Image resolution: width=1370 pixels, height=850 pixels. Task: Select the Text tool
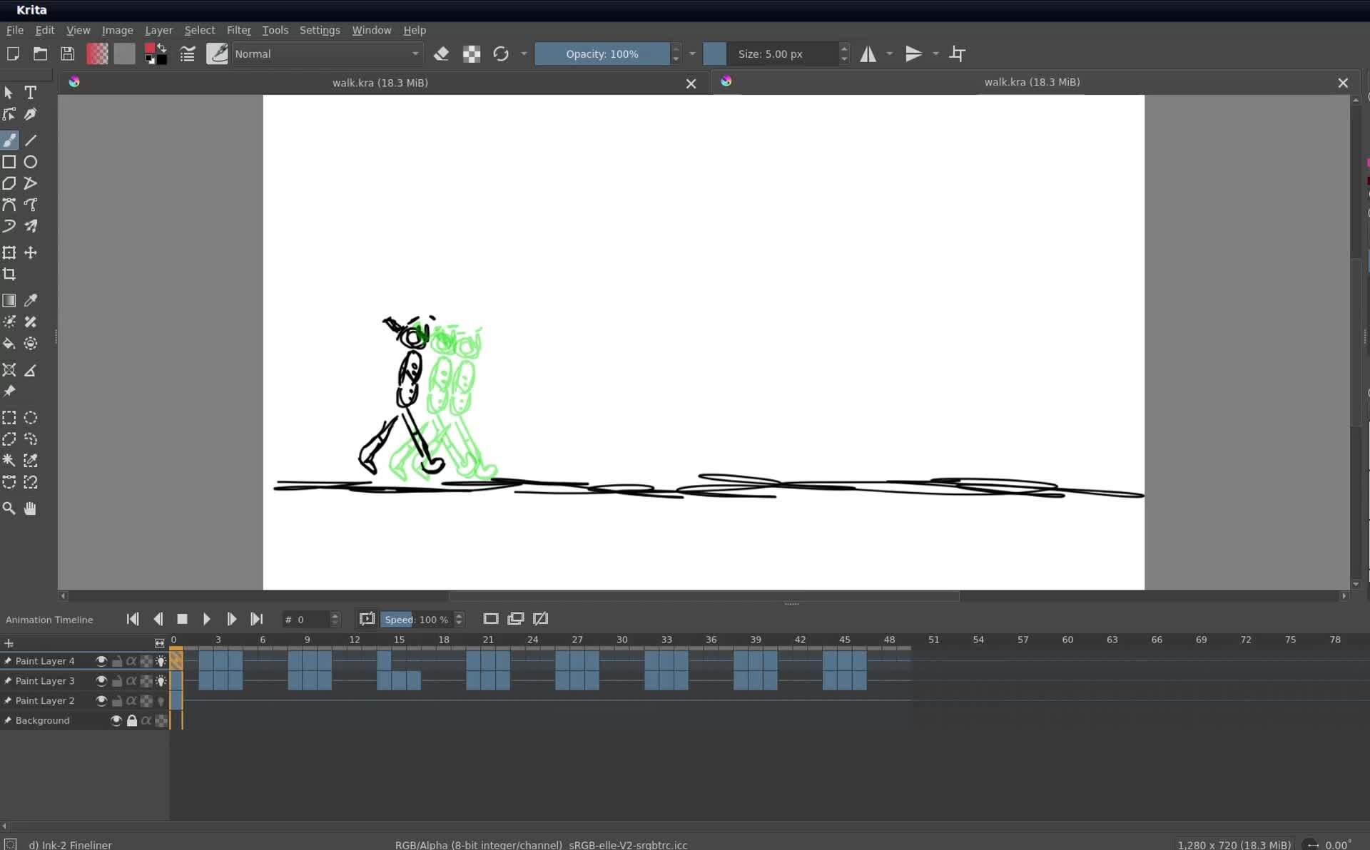point(31,93)
